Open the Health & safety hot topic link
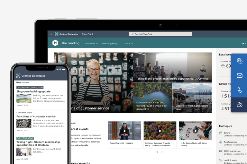247x164 pixels. point(230,160)
